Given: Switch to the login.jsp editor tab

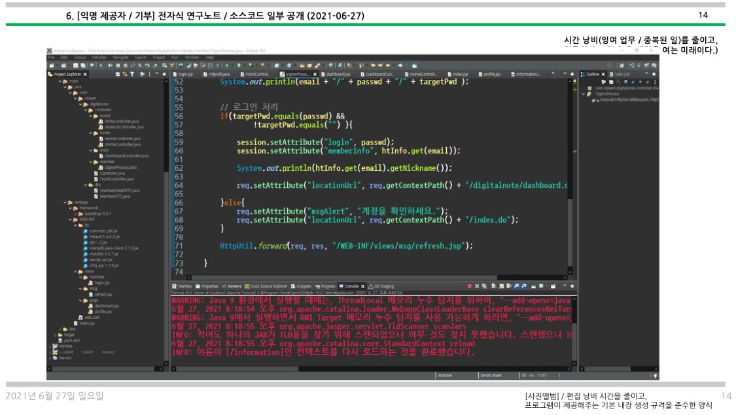Looking at the screenshot, I should [x=183, y=74].
